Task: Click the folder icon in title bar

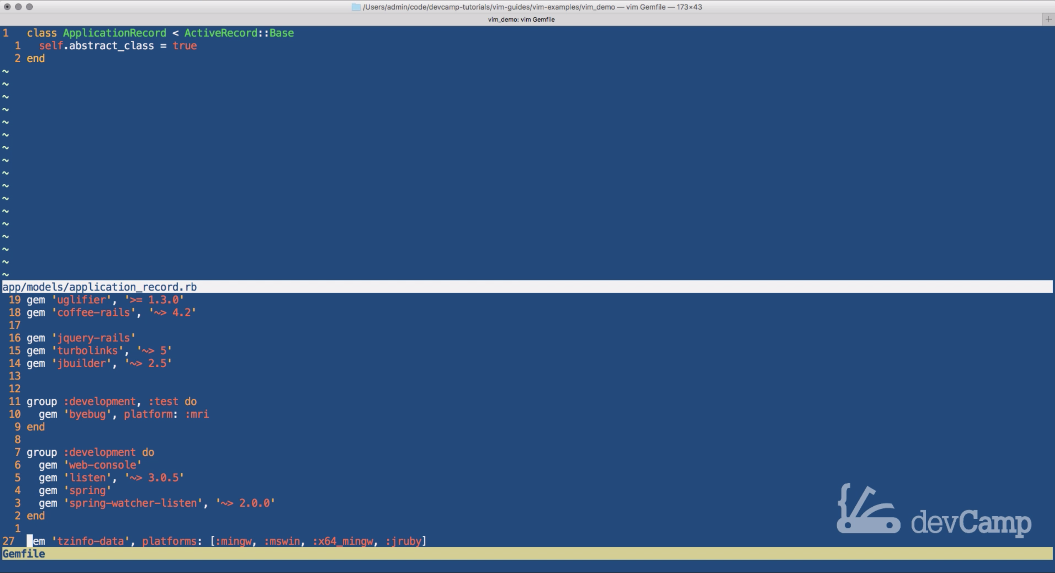Action: [x=356, y=7]
